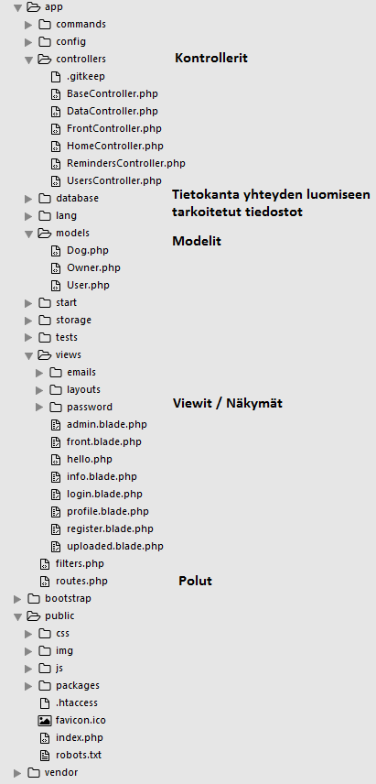Click the robots.txt text file icon
Screen dimensions: 376x784
click(x=45, y=755)
